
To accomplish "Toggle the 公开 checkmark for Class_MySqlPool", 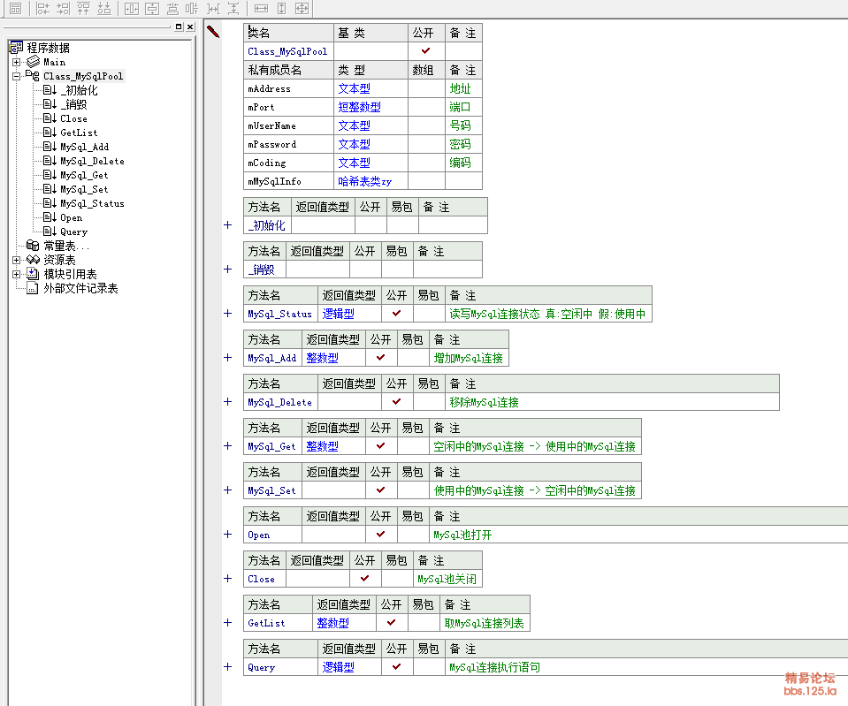I will (425, 51).
